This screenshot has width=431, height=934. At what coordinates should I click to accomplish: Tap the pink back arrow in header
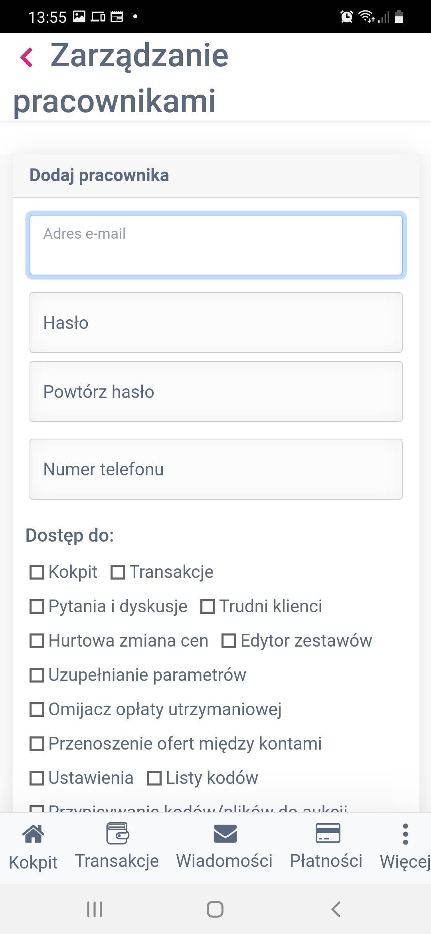click(26, 57)
